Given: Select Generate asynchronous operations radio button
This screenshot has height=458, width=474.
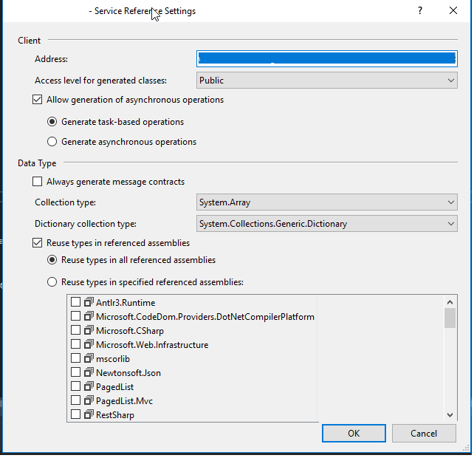Looking at the screenshot, I should point(52,142).
